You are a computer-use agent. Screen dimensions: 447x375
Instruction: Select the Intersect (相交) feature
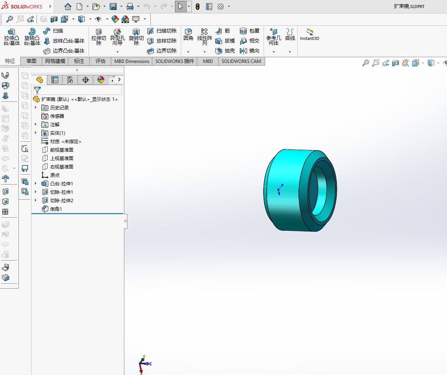pos(249,41)
